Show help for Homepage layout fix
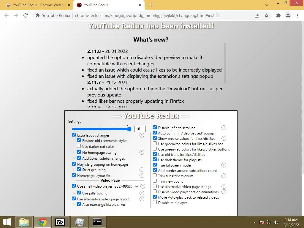The image size is (304, 228). [142, 175]
